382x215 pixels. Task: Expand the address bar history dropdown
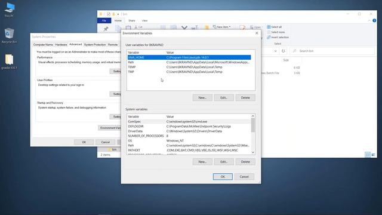[x=275, y=51]
